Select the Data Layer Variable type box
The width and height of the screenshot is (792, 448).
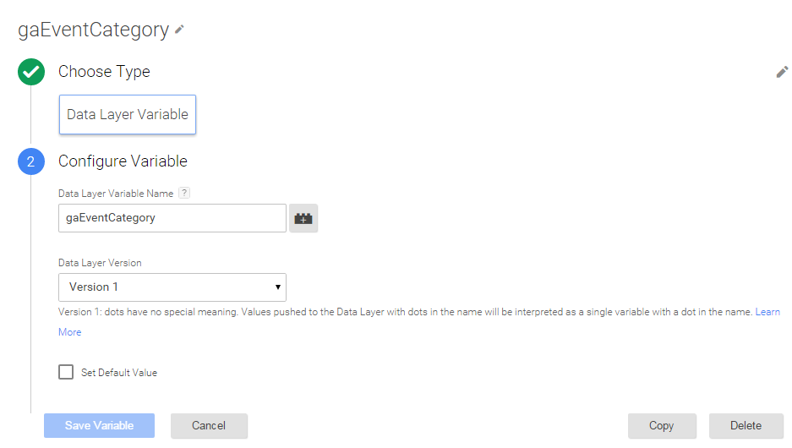point(128,115)
